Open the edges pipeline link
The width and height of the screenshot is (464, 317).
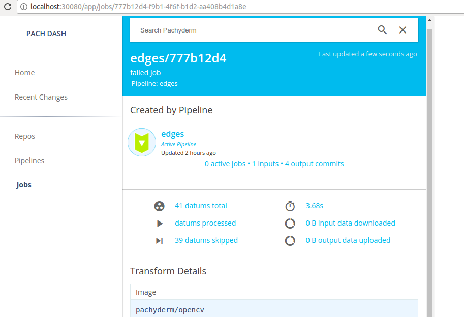(172, 134)
